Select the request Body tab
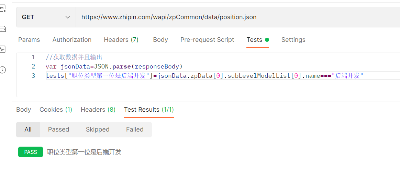 point(160,40)
